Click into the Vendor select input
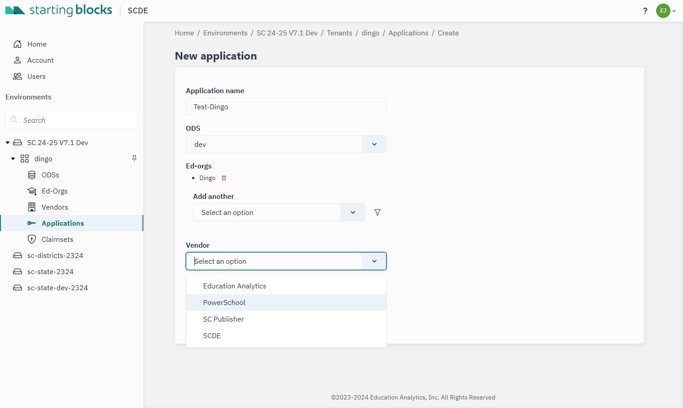 (x=274, y=261)
